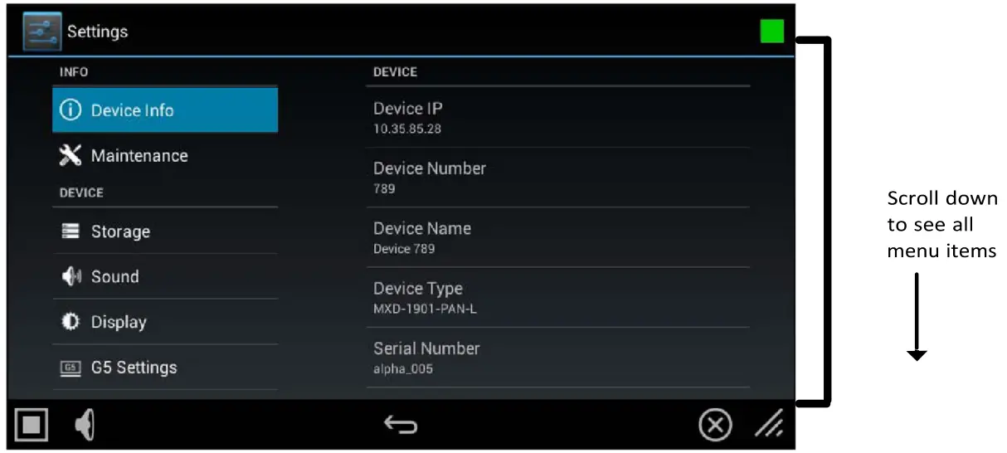The width and height of the screenshot is (1007, 453).
Task: Click the Display brightness icon
Action: point(71,322)
